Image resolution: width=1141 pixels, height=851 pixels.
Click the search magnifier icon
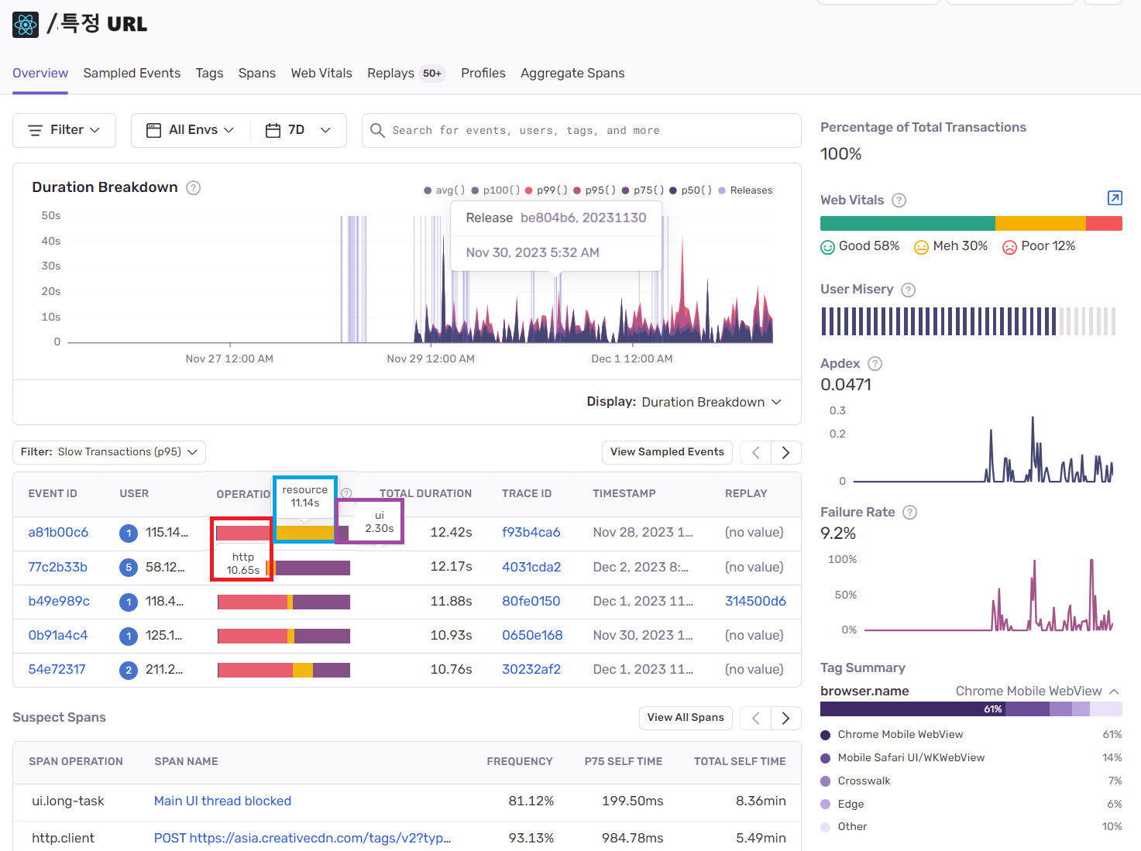pyautogui.click(x=377, y=130)
